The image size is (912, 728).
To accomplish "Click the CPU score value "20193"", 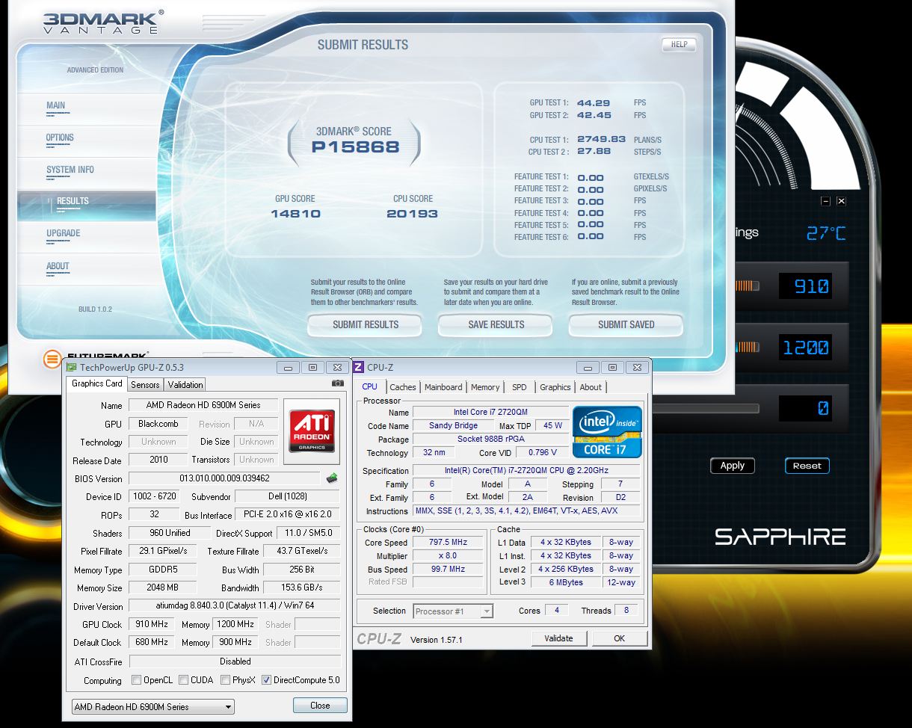I will click(413, 214).
